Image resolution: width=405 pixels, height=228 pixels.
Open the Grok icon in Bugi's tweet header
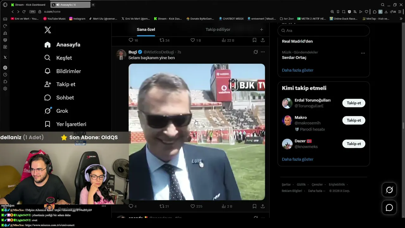click(x=256, y=52)
